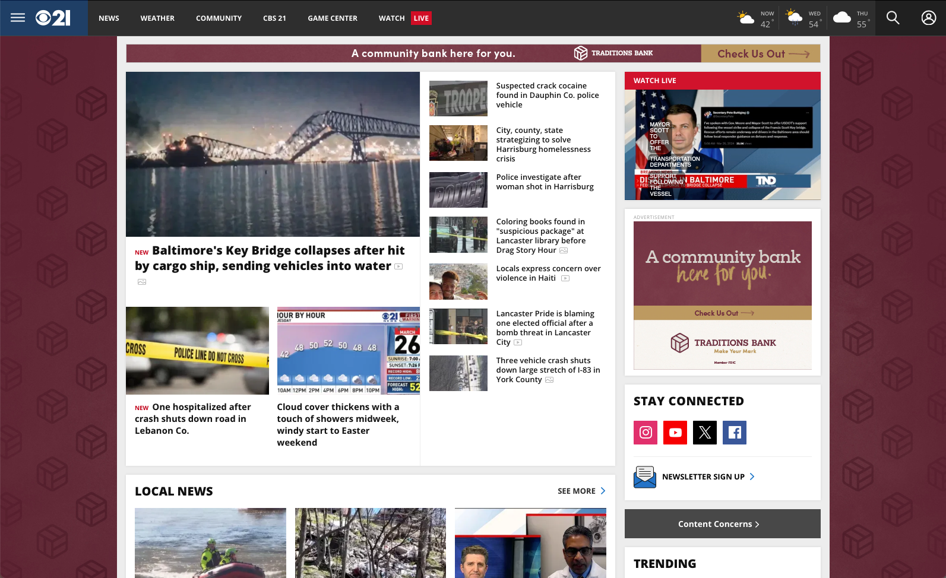The image size is (946, 578).
Task: Open the hamburger menu icon
Action: [18, 18]
